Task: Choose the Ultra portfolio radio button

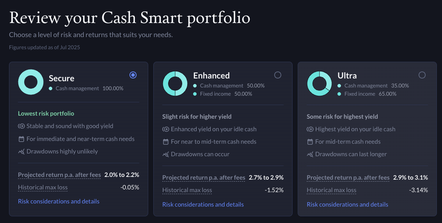Action: [x=422, y=75]
